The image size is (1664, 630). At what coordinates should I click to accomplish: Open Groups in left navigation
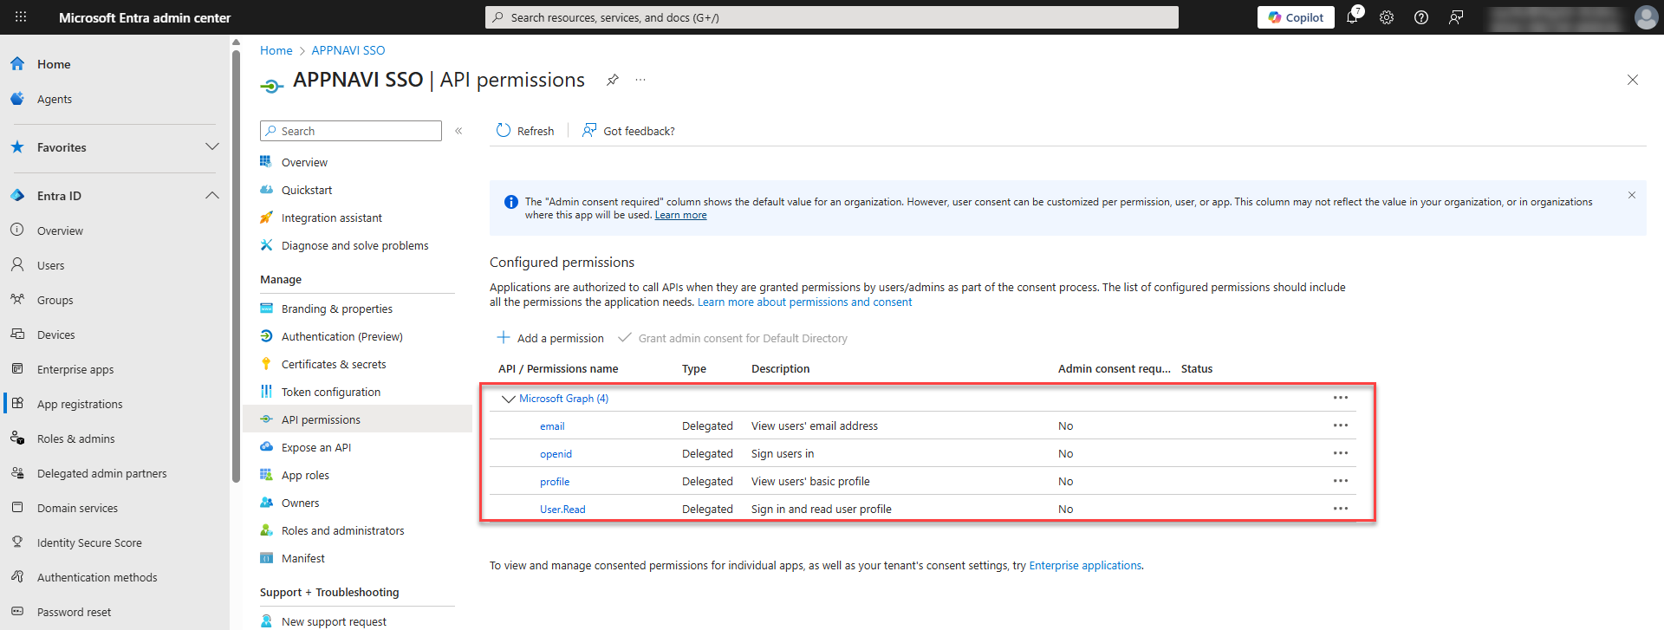[x=55, y=301]
